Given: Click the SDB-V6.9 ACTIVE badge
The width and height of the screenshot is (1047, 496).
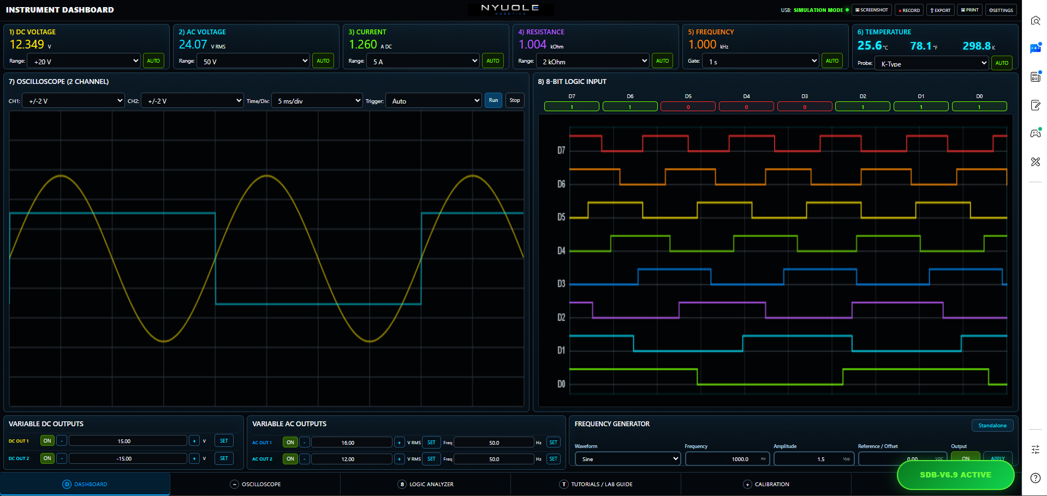Looking at the screenshot, I should click(x=955, y=475).
